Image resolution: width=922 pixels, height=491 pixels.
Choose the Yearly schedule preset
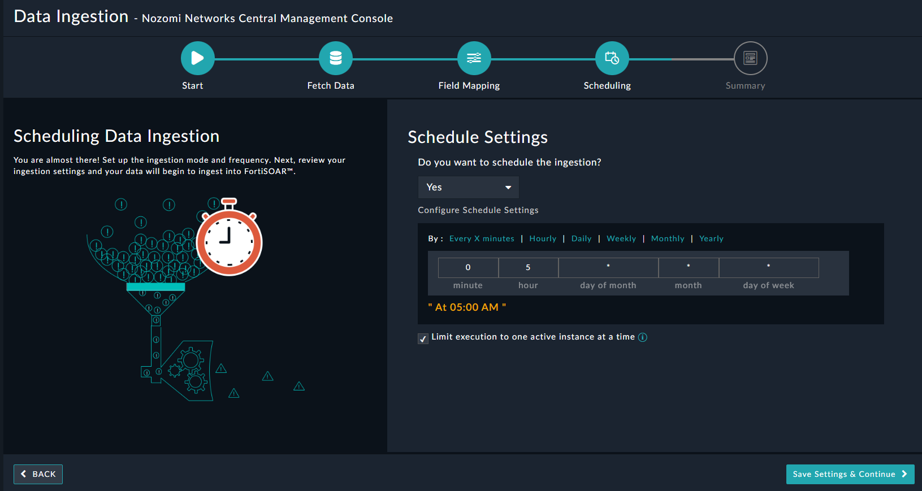pyautogui.click(x=711, y=238)
